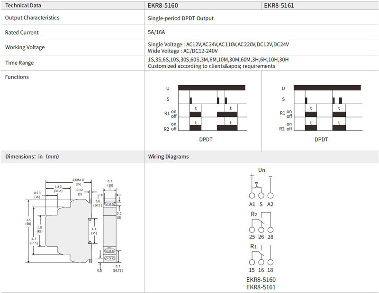This screenshot has width=379, height=293.
Task: Click the 'Rated Current' row label
Action: [x=22, y=32]
